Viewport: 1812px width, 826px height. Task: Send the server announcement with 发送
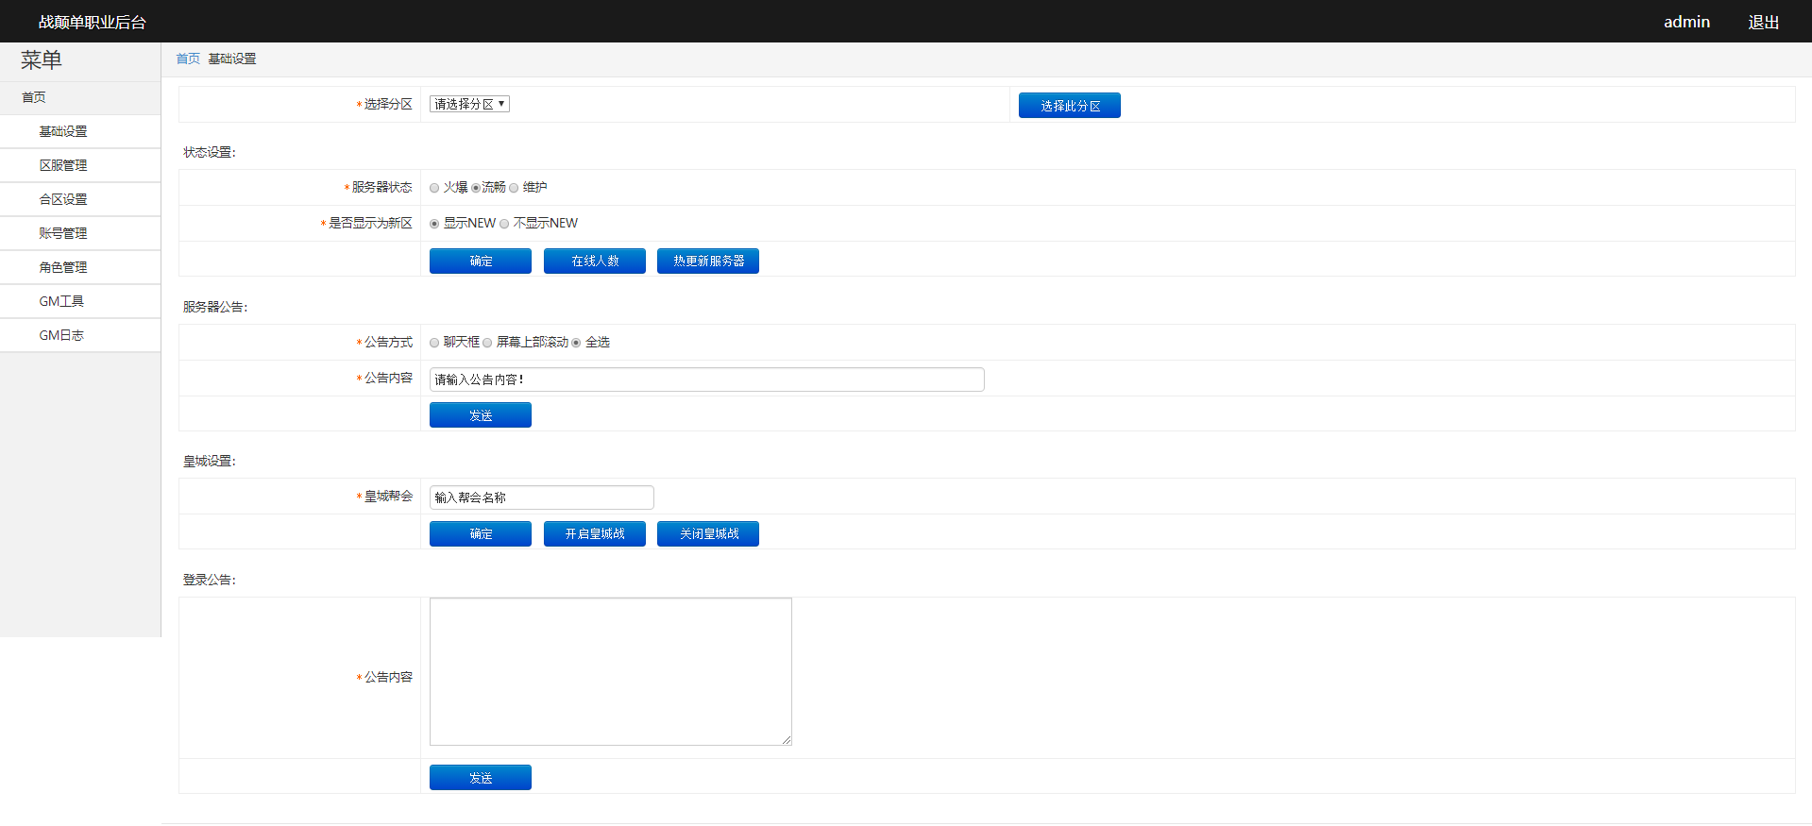click(x=480, y=415)
